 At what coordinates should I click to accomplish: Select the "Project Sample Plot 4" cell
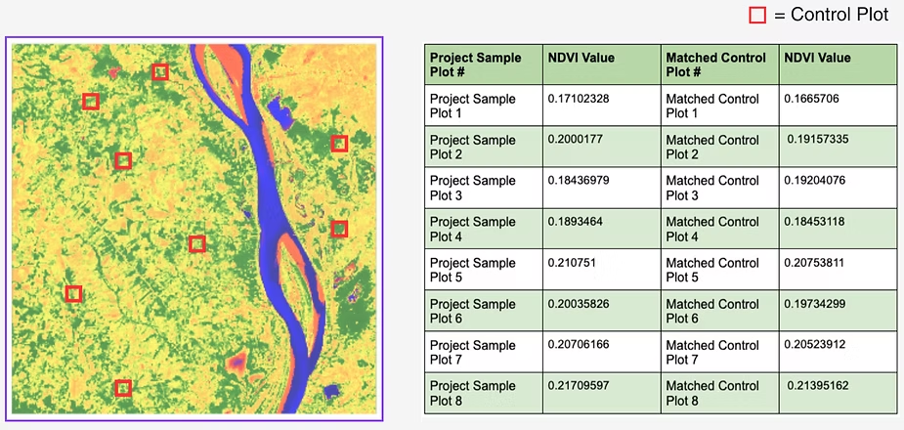pyautogui.click(x=483, y=229)
